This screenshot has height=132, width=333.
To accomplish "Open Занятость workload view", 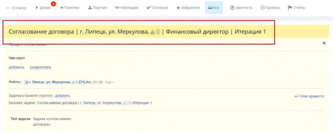I will pyautogui.click(x=241, y=8).
